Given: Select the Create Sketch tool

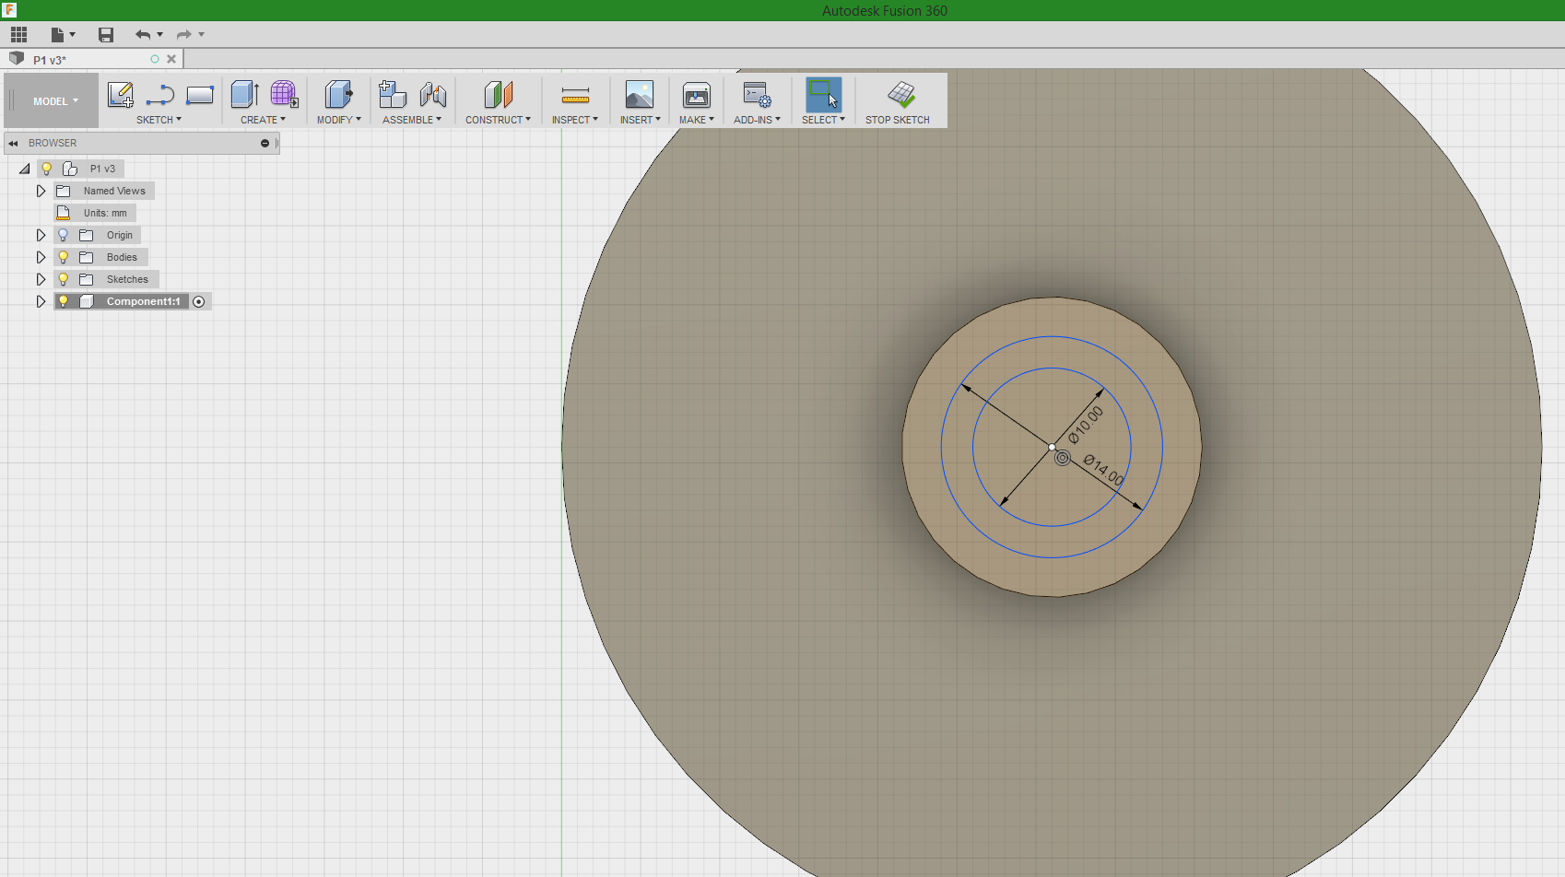Looking at the screenshot, I should (121, 94).
